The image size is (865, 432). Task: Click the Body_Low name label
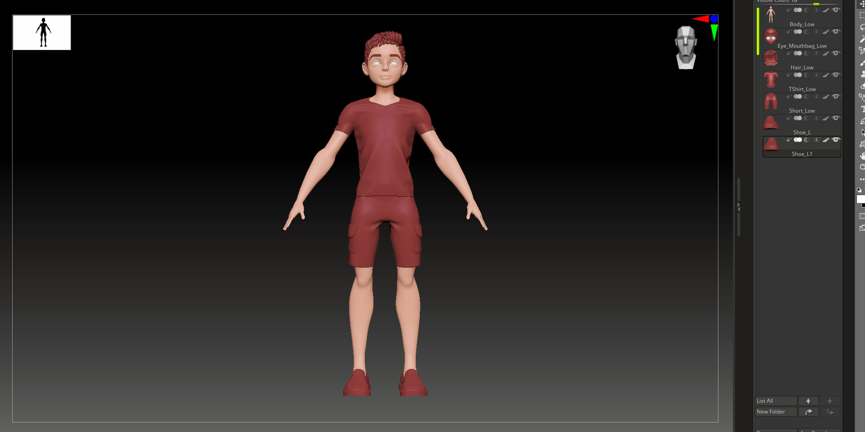tap(802, 24)
